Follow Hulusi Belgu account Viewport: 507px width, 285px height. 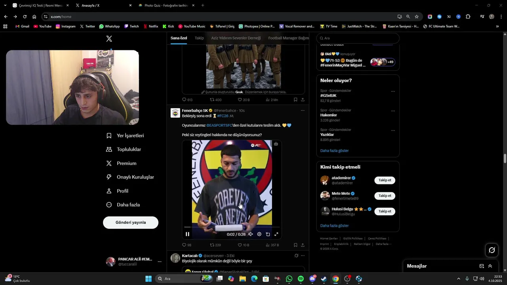click(x=385, y=211)
